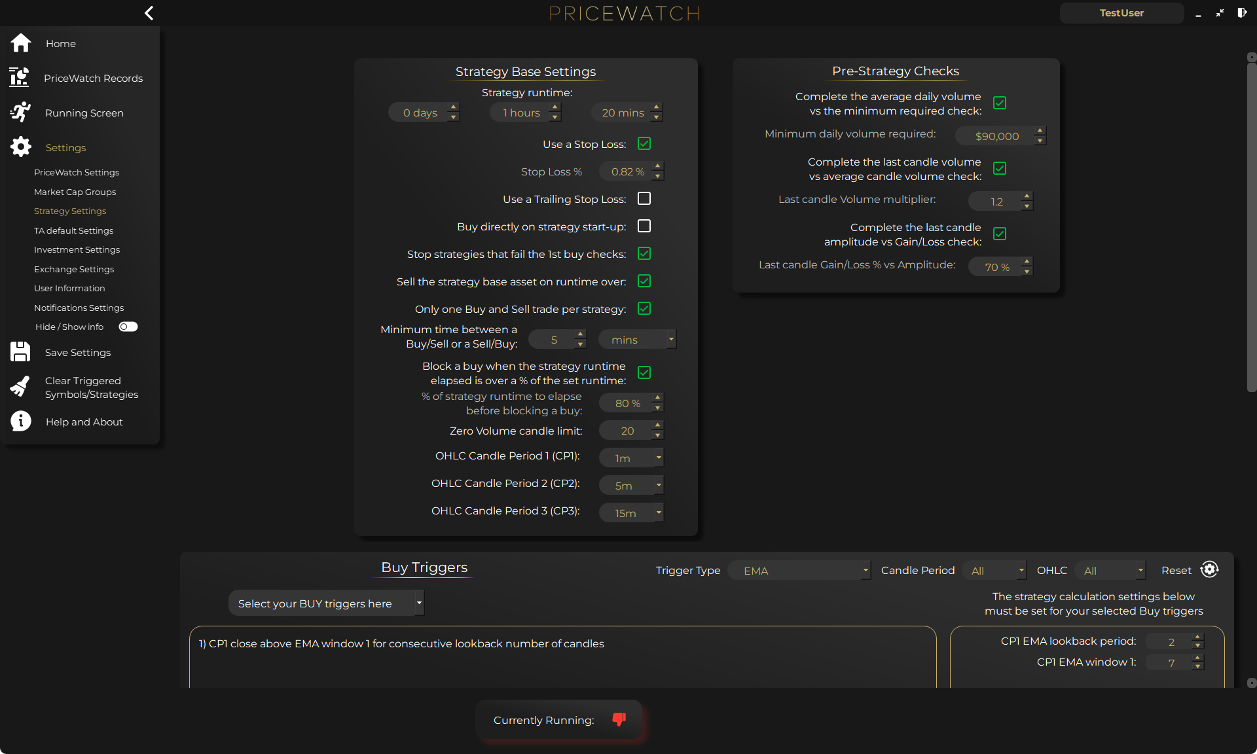Image resolution: width=1257 pixels, height=754 pixels.
Task: Open Help and About via the info icon
Action: [20, 422]
